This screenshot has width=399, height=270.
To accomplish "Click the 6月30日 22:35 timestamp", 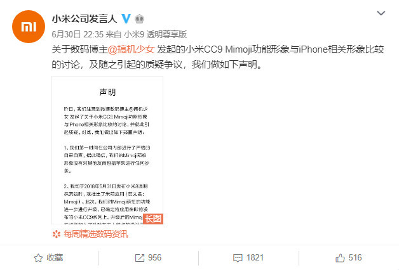I will [78, 34].
